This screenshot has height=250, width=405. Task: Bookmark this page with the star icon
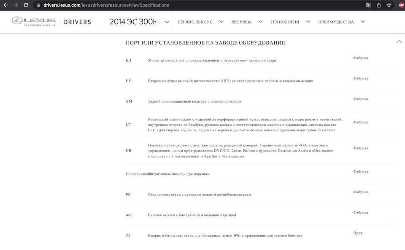point(389,5)
